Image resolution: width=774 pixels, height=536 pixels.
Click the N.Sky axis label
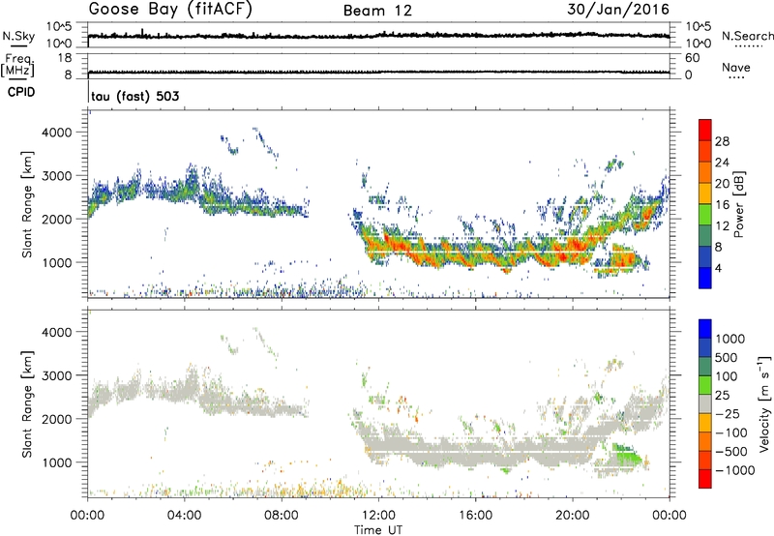[x=18, y=36]
